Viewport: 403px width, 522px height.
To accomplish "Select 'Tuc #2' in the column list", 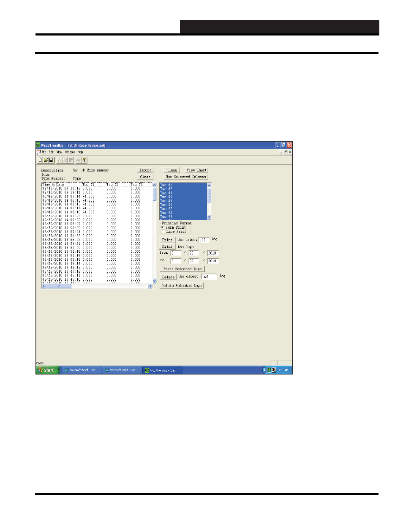I will coord(183,189).
